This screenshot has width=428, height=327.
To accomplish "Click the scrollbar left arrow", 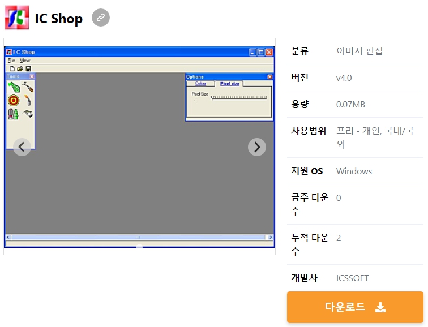I will pos(8,237).
